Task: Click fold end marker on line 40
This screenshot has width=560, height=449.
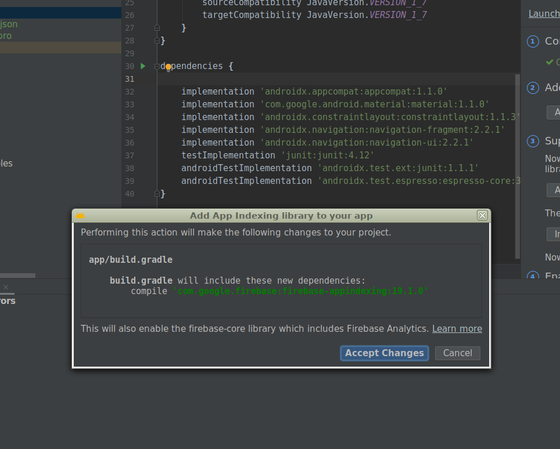Action: pyautogui.click(x=157, y=194)
